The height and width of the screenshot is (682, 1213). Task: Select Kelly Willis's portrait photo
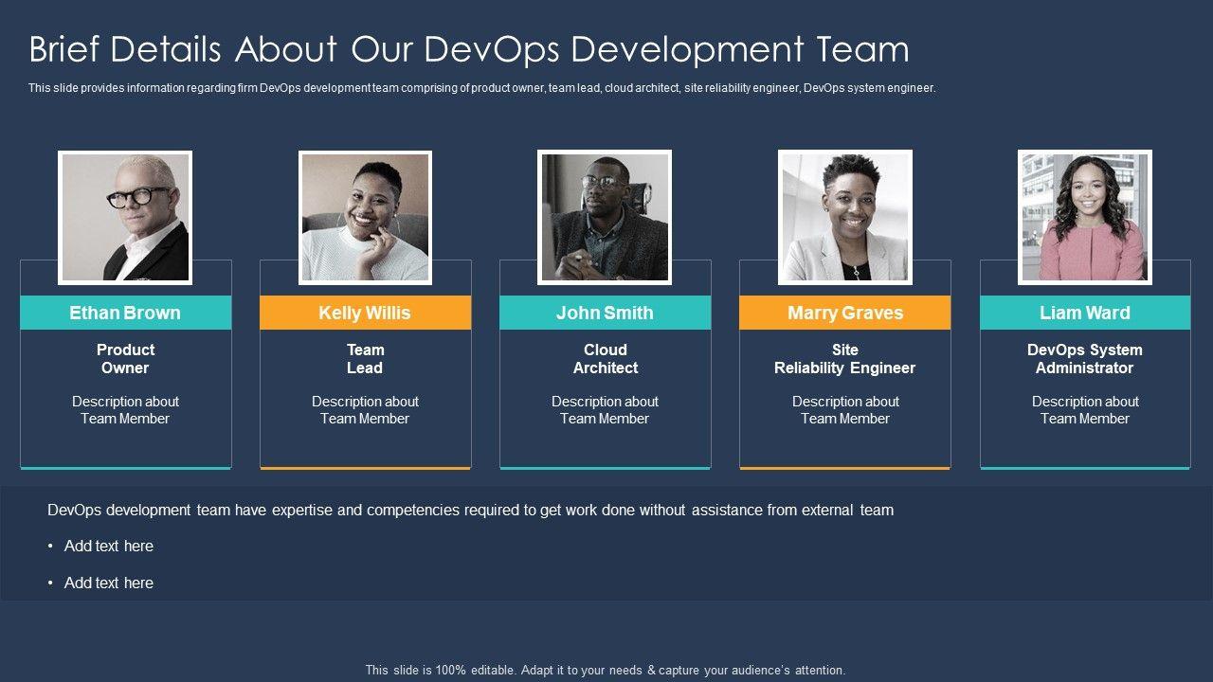click(365, 218)
